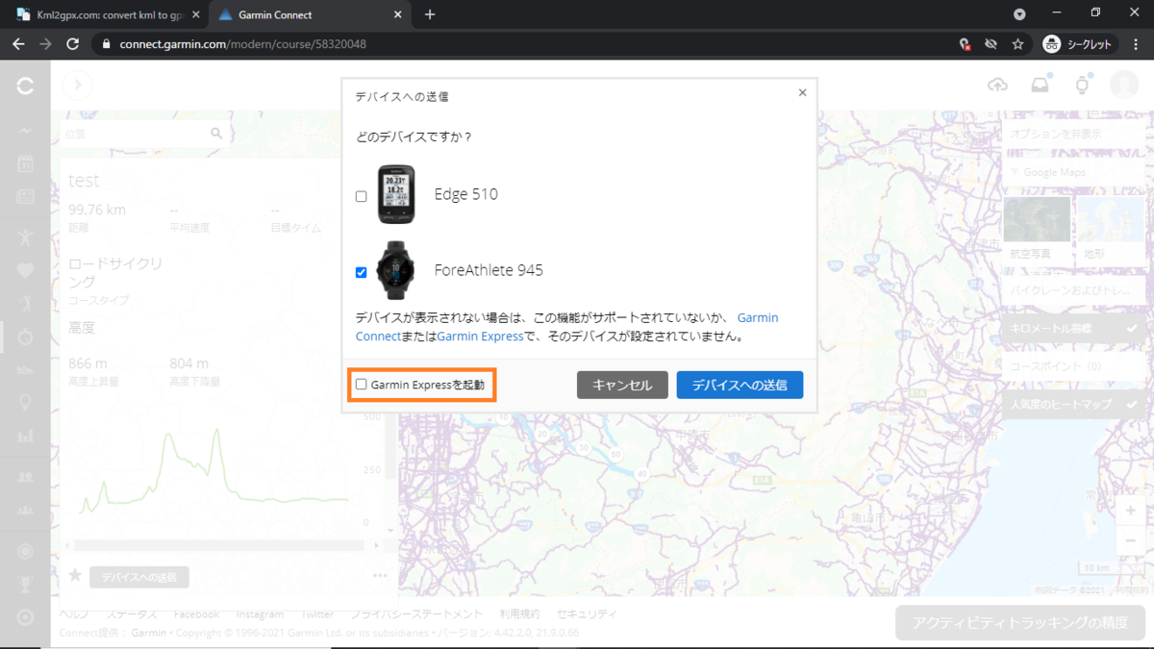Reload the page with the refresh icon
Viewport: 1154px width, 649px height.
(72, 44)
